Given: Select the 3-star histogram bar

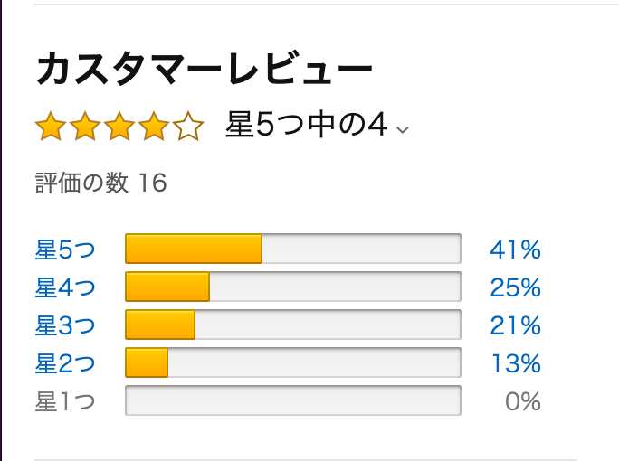Looking at the screenshot, I should tap(293, 325).
